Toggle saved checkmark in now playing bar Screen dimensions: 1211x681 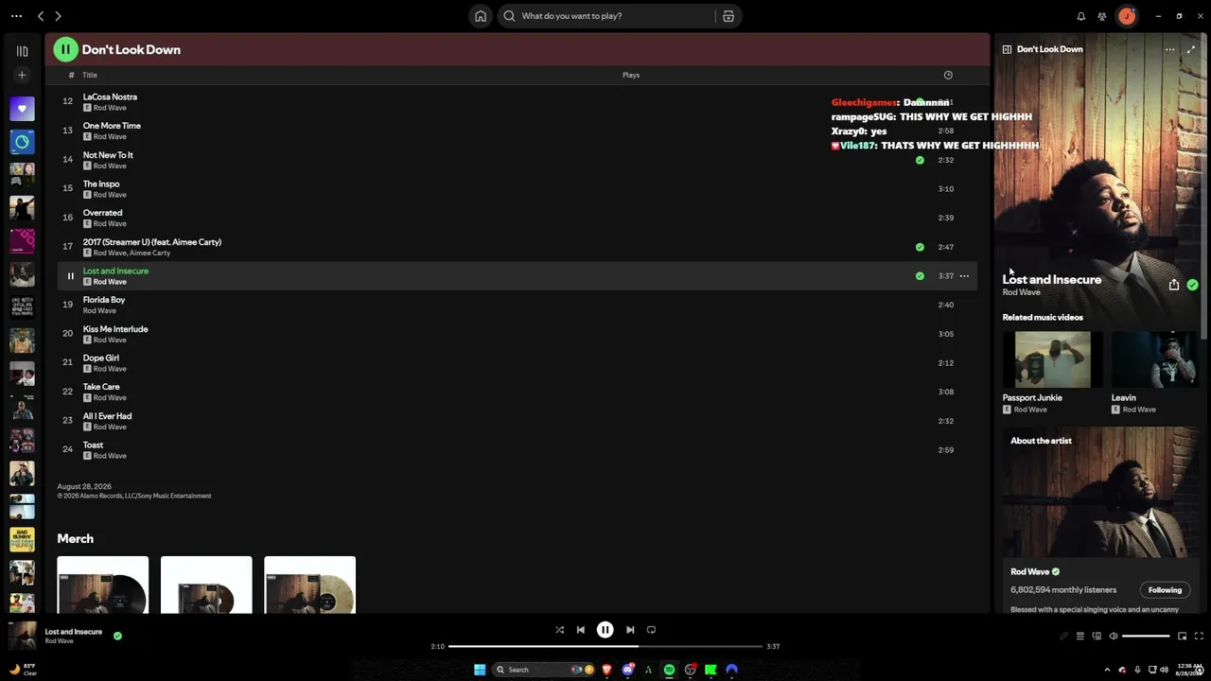[117, 636]
